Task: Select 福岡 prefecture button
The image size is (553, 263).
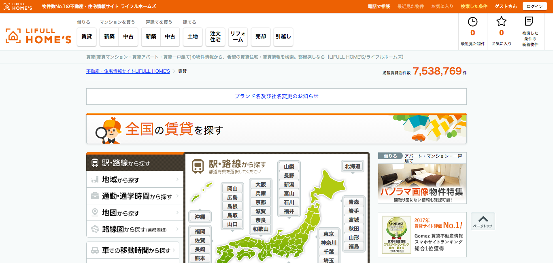Action: pyautogui.click(x=200, y=231)
